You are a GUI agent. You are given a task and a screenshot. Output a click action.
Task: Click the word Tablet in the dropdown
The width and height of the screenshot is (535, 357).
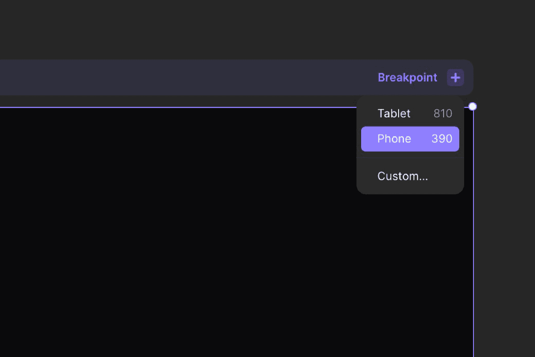tap(394, 113)
